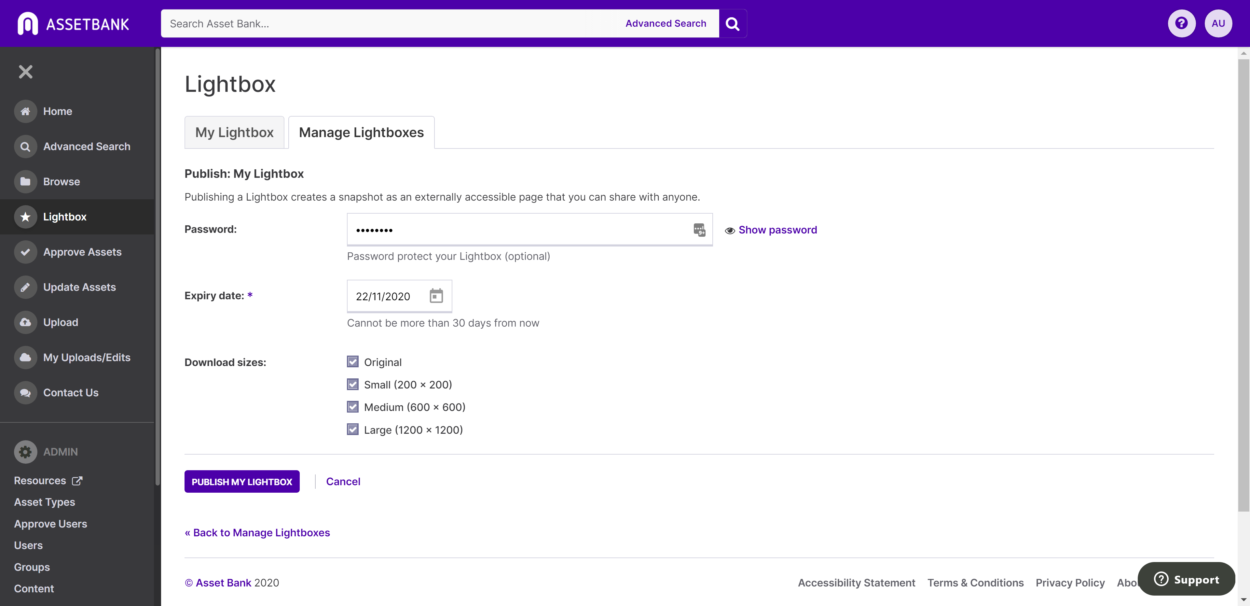Click the Advanced Search magnifier icon in sidebar
This screenshot has width=1250, height=606.
tap(26, 146)
